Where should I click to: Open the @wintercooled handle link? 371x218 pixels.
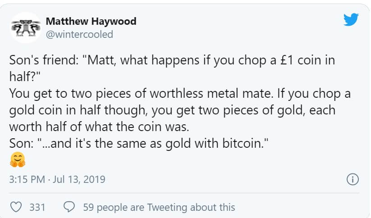click(79, 34)
